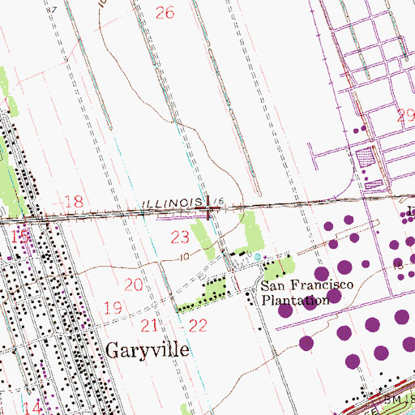The image size is (415, 415).
Task: Click the San Francisco Plantation label
Action: pos(307,293)
